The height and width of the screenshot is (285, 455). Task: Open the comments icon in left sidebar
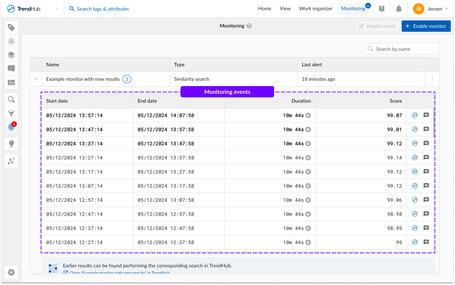[11, 69]
